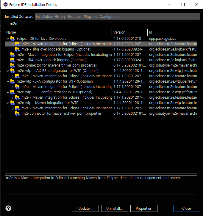Click the icon of the mavenarchiver connector under Maven Integration for WTP

coord(17,114)
